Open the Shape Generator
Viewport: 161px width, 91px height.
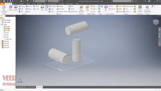click(x=81, y=9)
